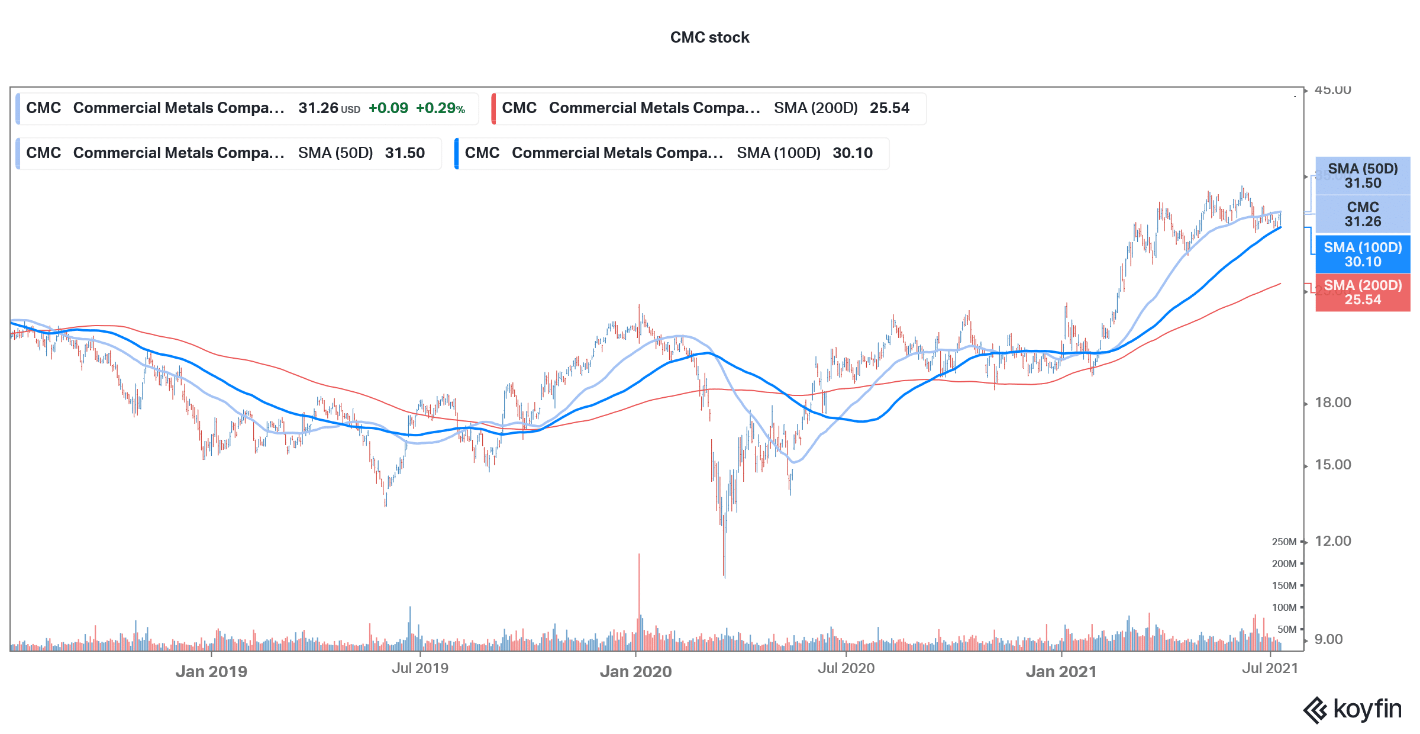Click the SMA (100D) 30.10 axis label
This screenshot has height=734, width=1420.
click(1363, 255)
